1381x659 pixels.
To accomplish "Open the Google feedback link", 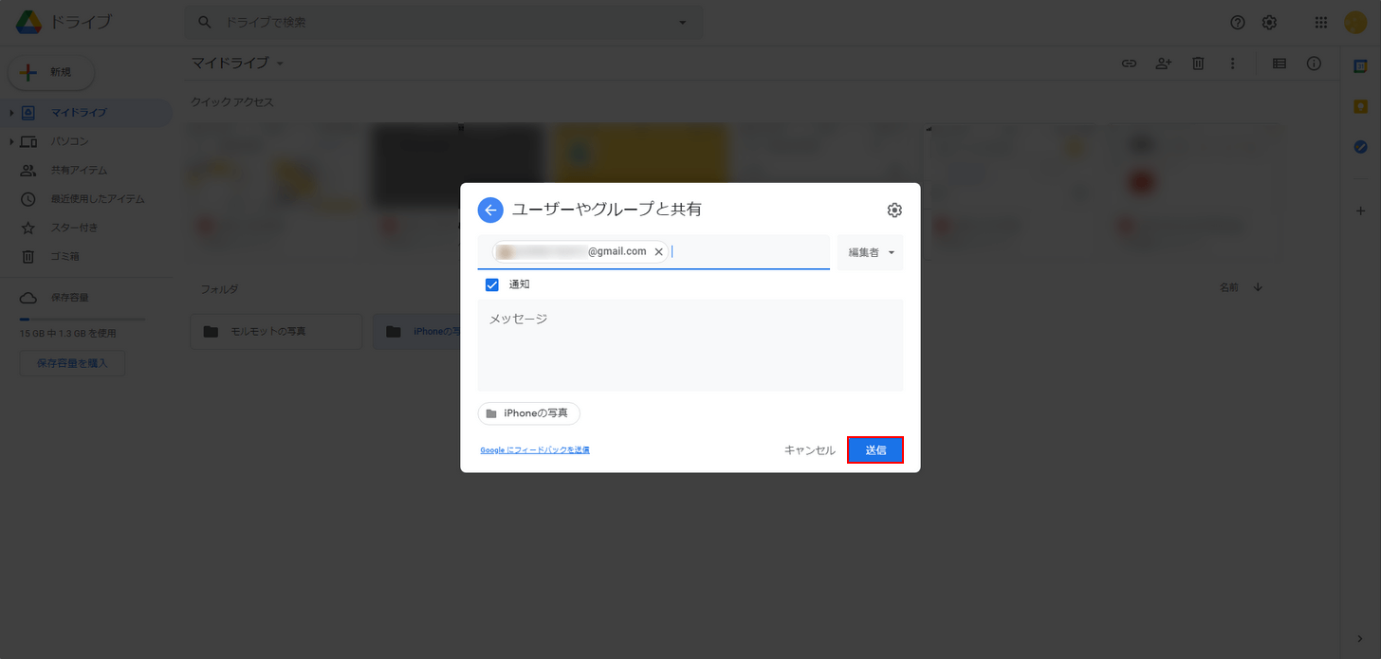I will (x=535, y=450).
